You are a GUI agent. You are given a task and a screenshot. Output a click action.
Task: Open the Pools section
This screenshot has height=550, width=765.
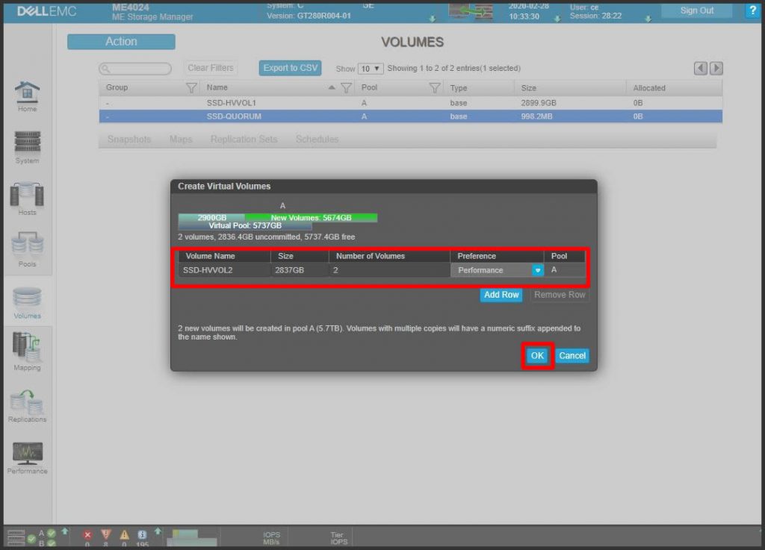pos(28,250)
